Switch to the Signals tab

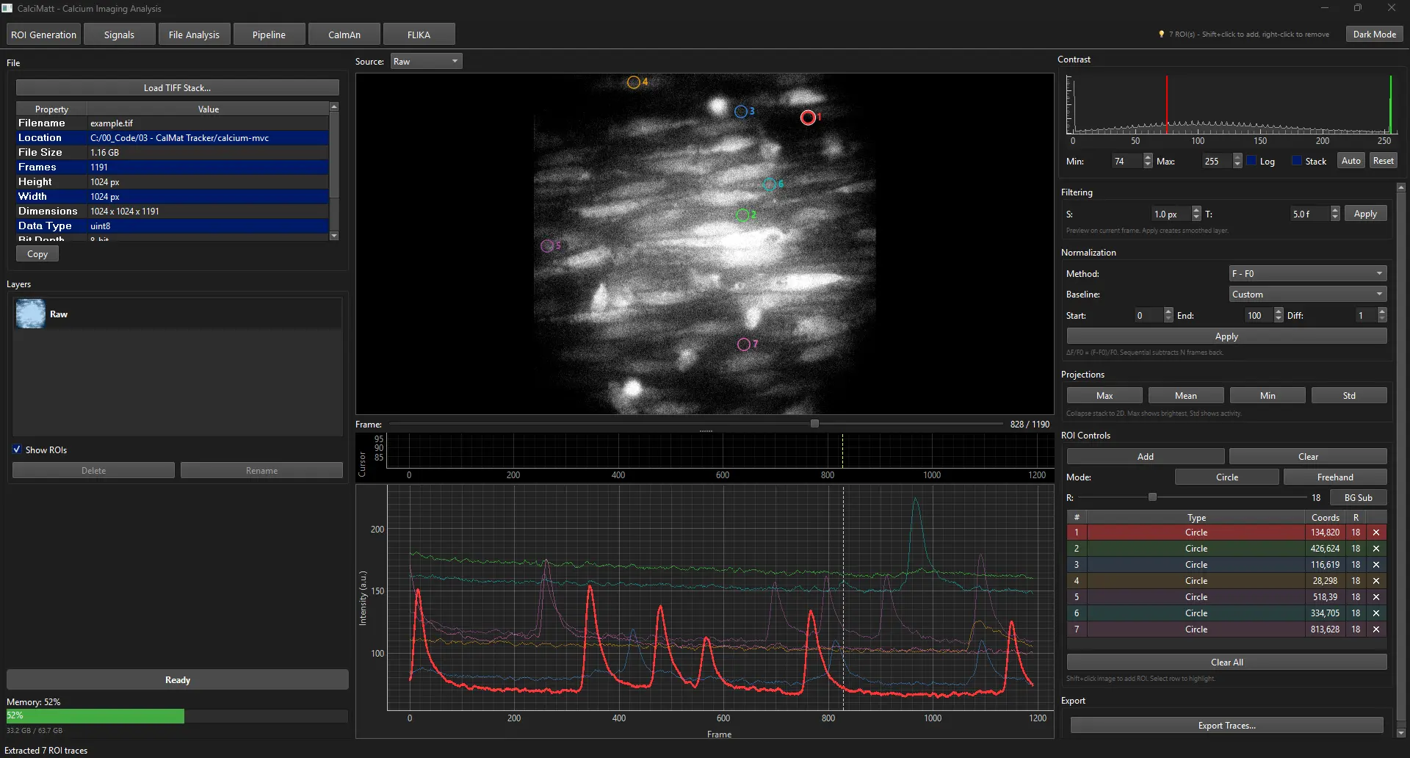pyautogui.click(x=119, y=34)
